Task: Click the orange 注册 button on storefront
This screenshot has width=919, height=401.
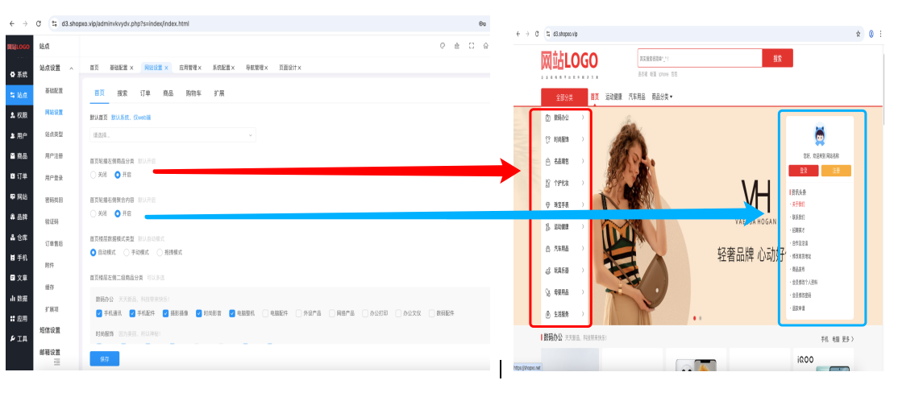Action: point(836,171)
